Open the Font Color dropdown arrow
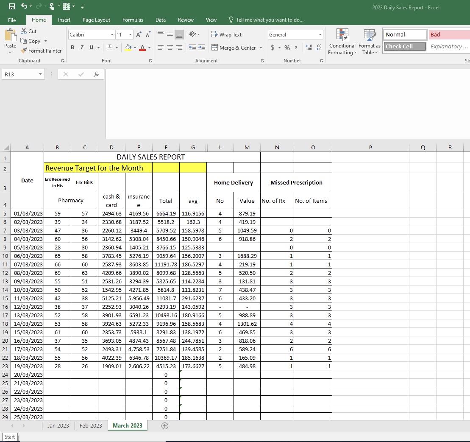 (x=149, y=48)
